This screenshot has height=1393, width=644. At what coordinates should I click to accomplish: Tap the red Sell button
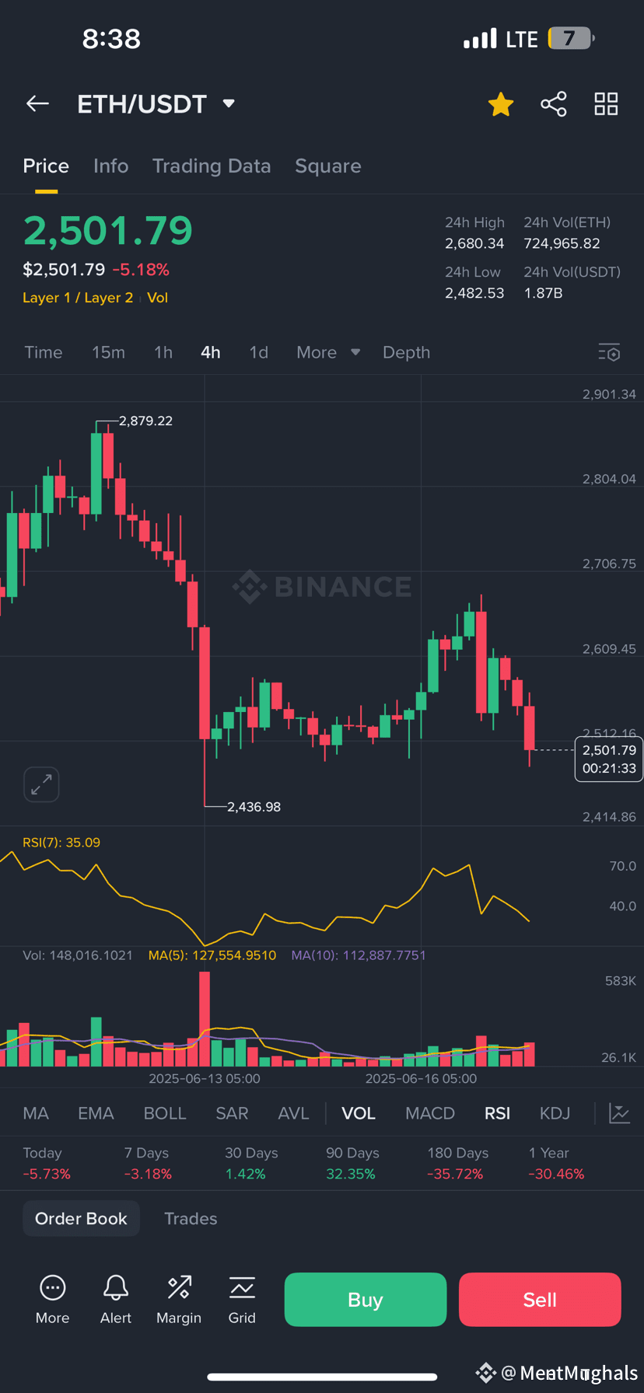pyautogui.click(x=540, y=1300)
